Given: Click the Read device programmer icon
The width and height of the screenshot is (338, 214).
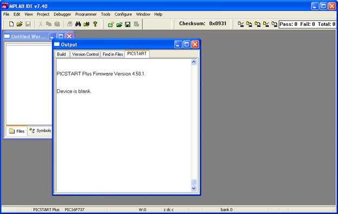Looking at the screenshot, I should [249, 24].
